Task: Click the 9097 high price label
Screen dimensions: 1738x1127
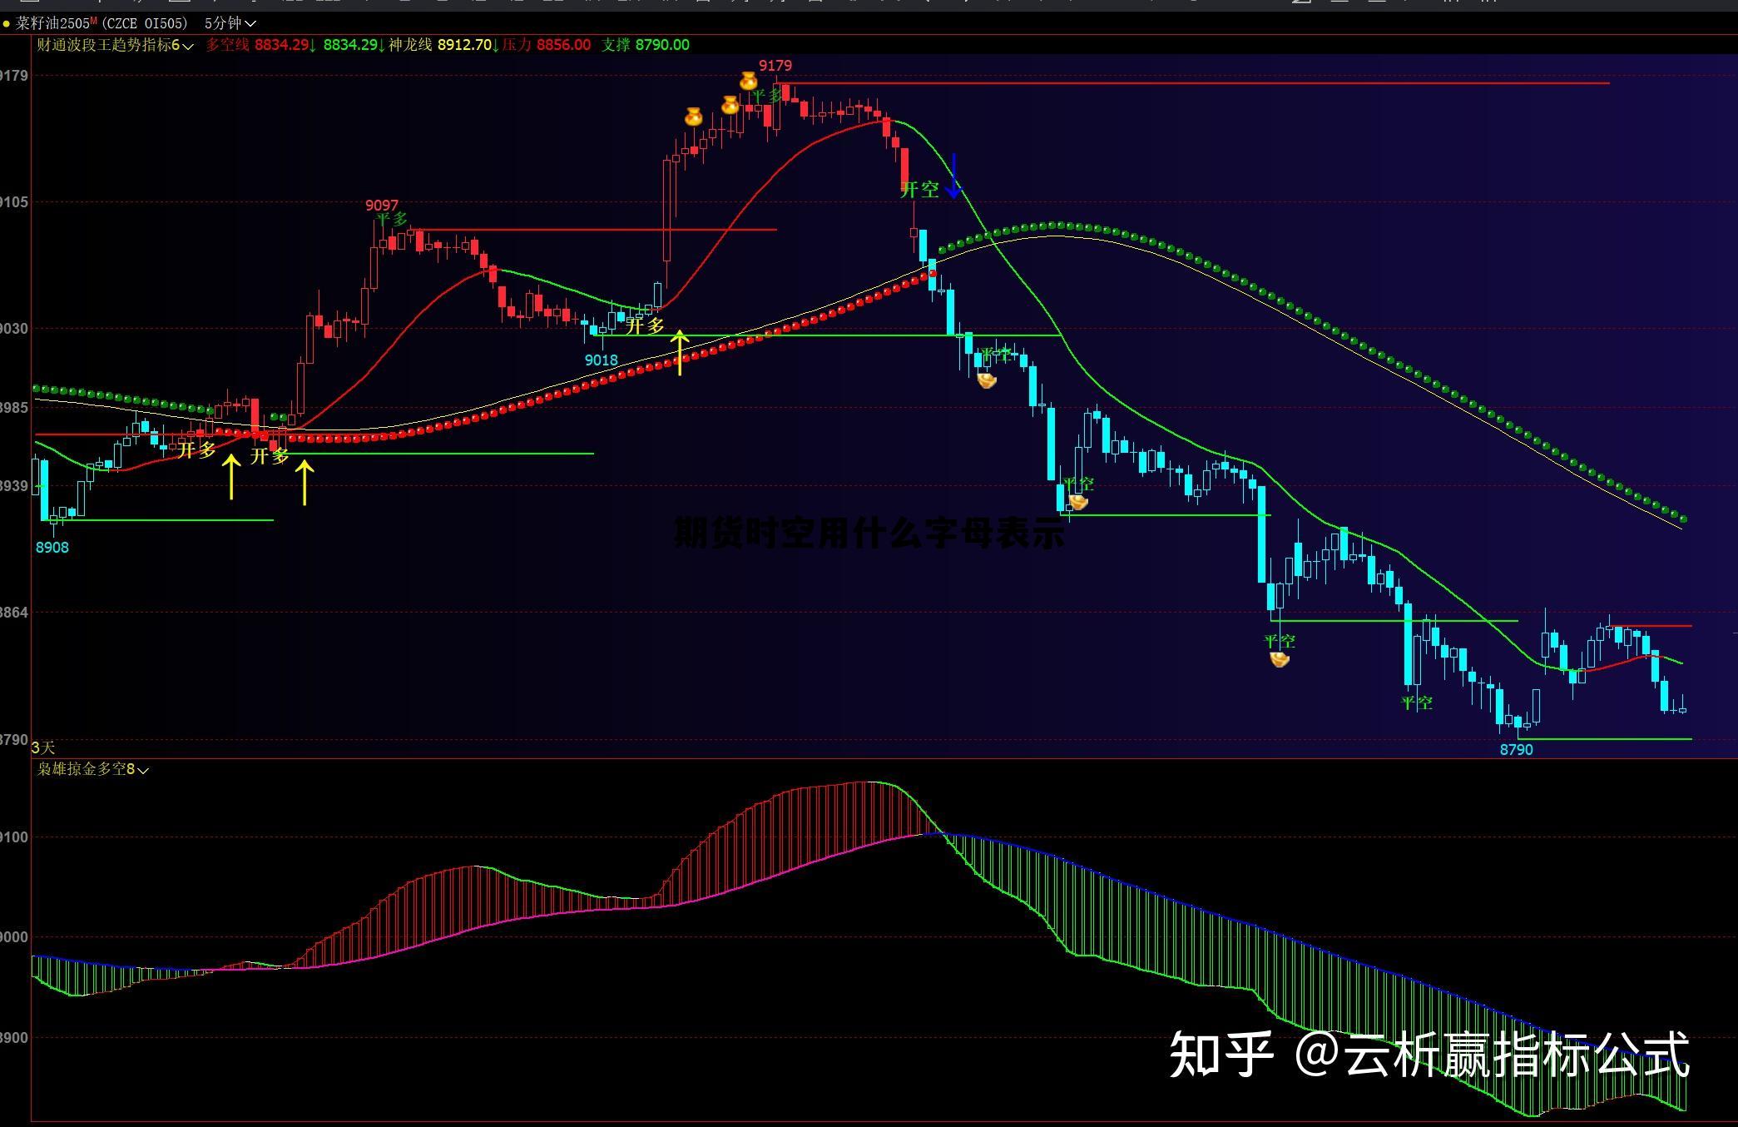Action: pos(382,205)
